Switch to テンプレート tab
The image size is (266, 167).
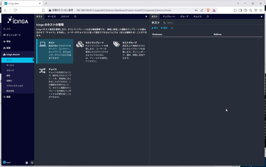(x=169, y=16)
